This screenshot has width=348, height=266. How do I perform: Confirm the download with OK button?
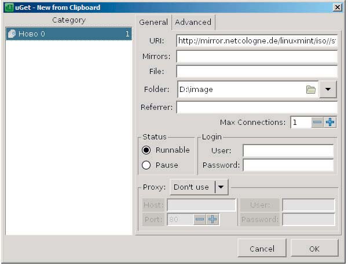(x=314, y=249)
